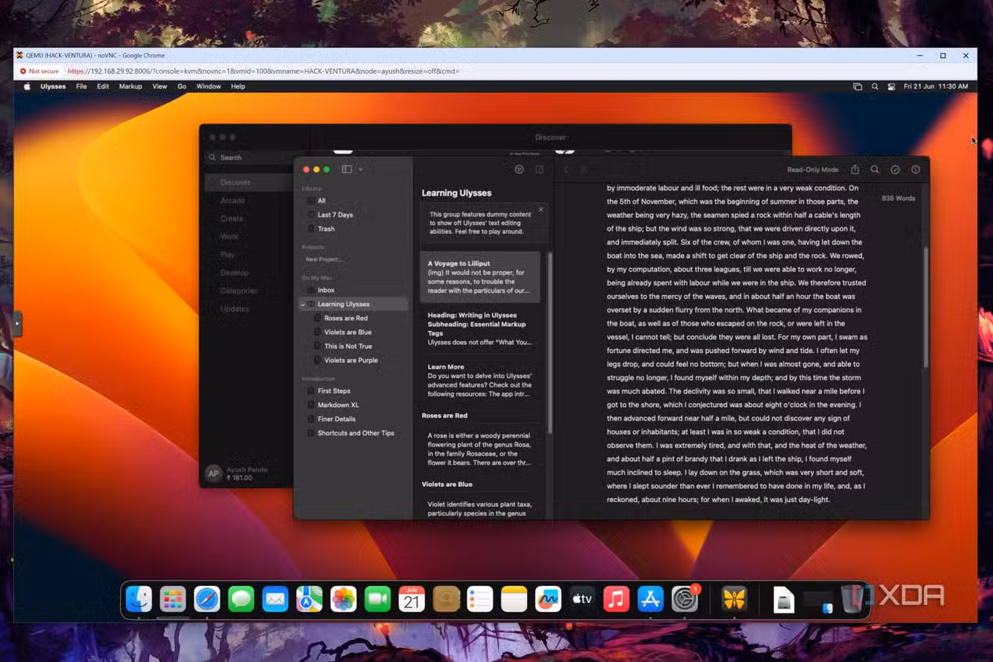
Task: Click the editor's vertical scrollbar
Action: pos(926,307)
